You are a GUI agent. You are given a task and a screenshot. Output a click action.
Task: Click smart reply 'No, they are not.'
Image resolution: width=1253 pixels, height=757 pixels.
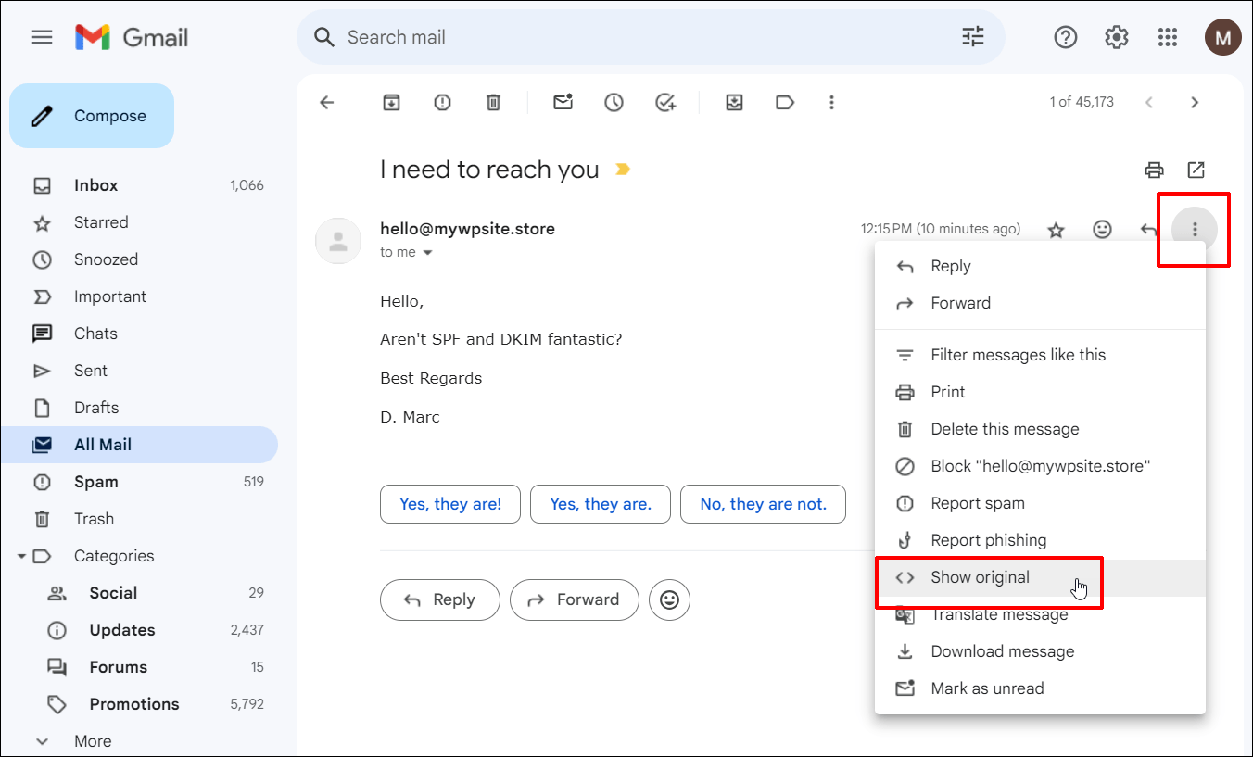(x=763, y=504)
